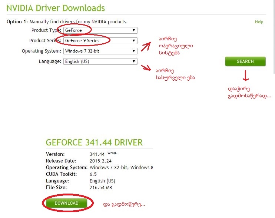Click the file size value 216.54 MB

pos(101,188)
